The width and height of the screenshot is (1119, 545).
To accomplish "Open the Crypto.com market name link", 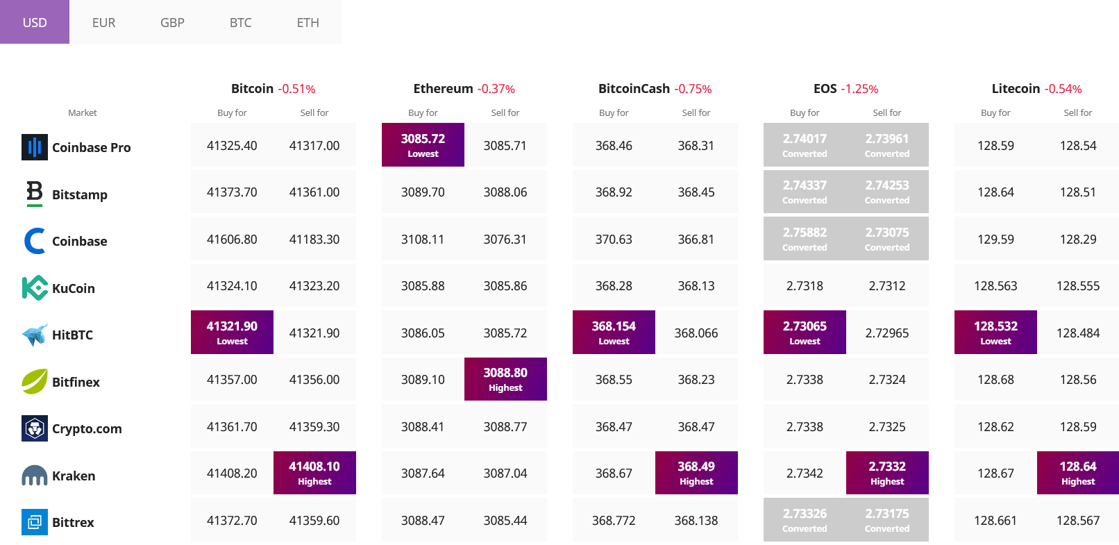I will click(87, 428).
